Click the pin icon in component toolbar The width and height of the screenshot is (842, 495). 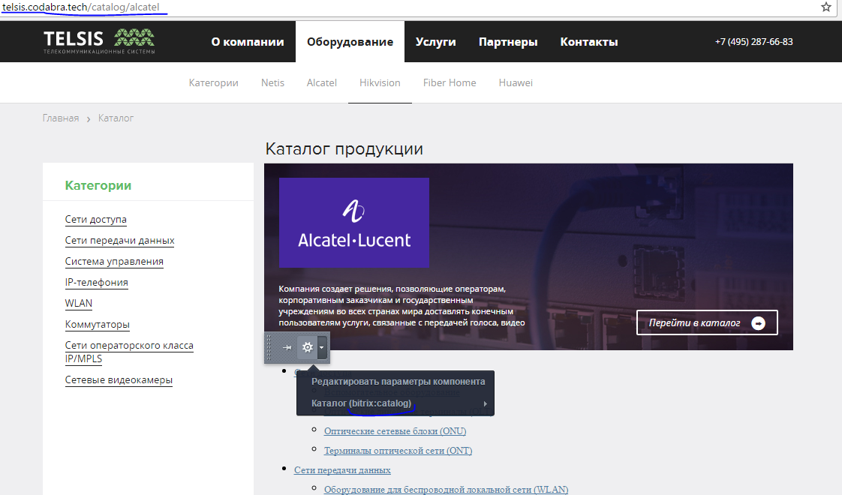pyautogui.click(x=287, y=348)
